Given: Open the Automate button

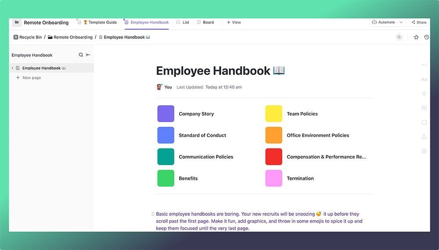Looking at the screenshot, I should point(383,22).
